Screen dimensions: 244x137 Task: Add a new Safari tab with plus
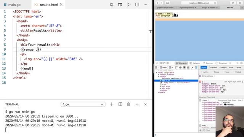point(242,8)
